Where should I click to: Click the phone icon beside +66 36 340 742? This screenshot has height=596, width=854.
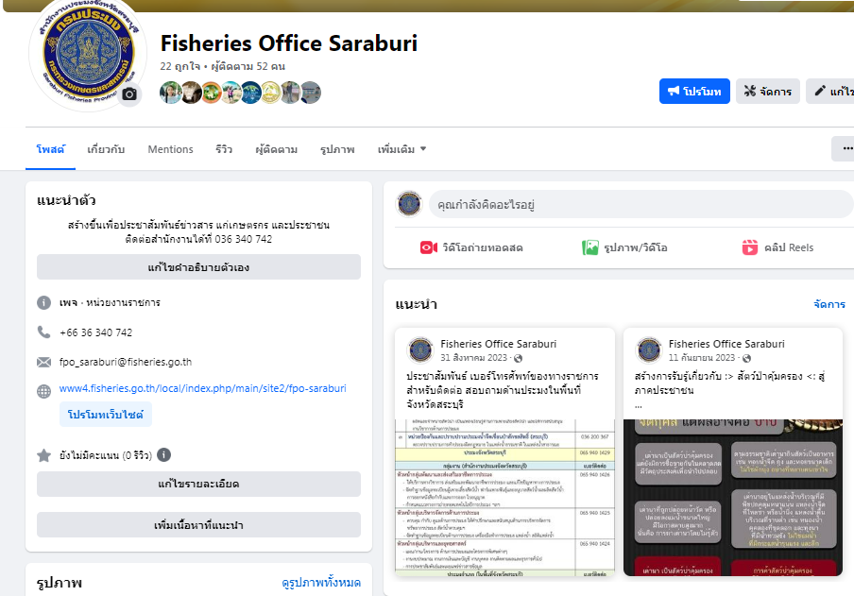point(44,332)
